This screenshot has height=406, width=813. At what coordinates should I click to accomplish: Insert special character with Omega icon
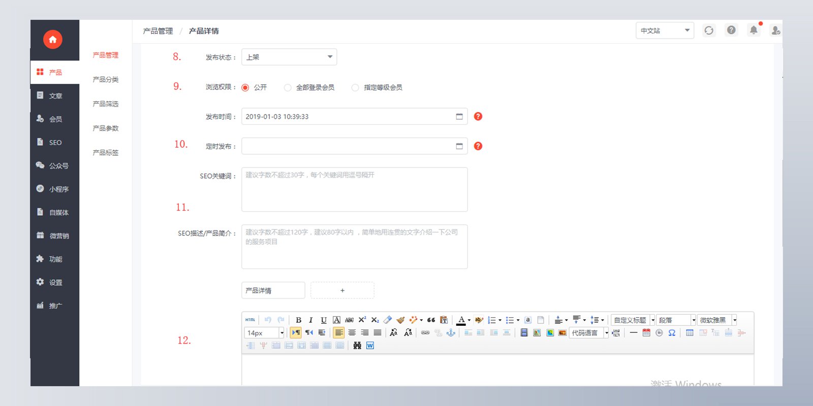(x=672, y=333)
